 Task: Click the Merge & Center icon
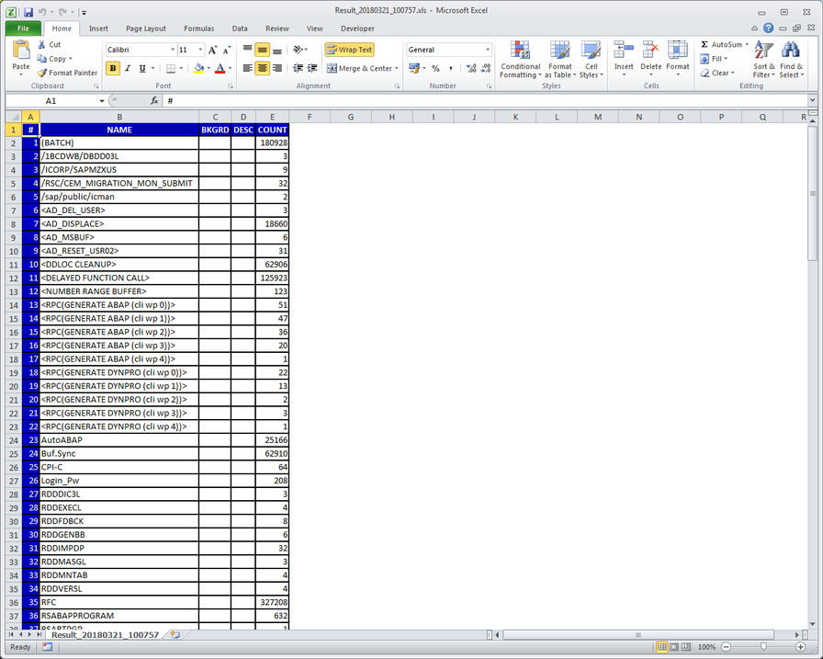[358, 67]
